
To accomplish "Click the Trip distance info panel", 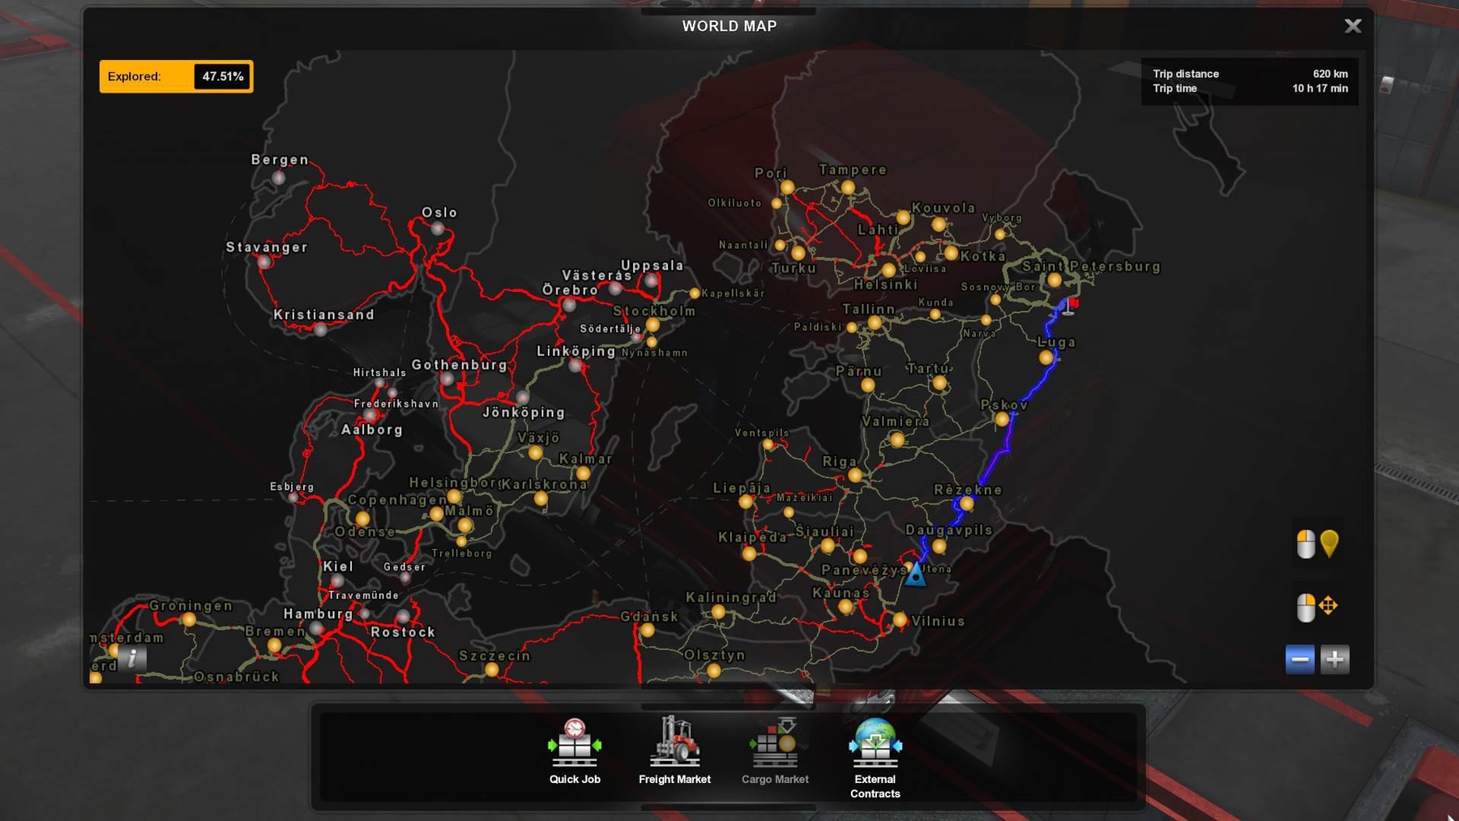I will (x=1250, y=81).
